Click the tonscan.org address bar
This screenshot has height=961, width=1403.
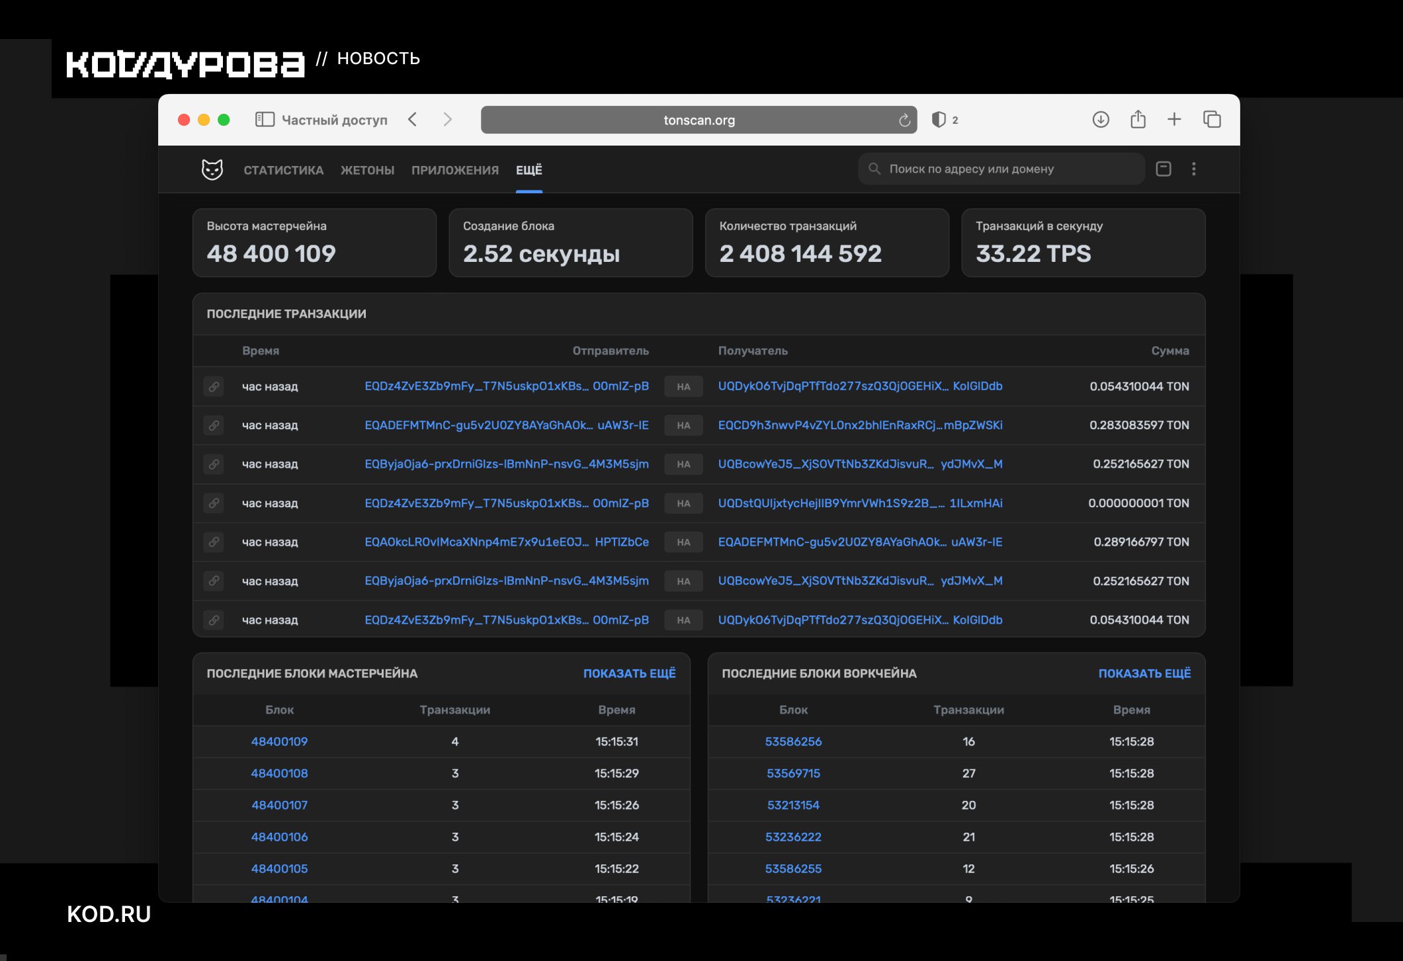(x=699, y=120)
